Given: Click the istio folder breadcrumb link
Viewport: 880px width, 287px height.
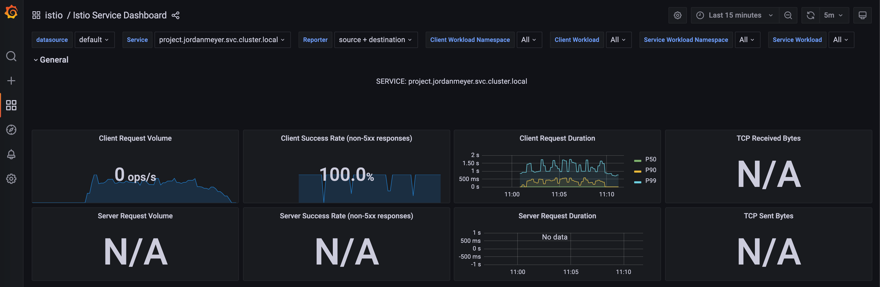Looking at the screenshot, I should click(x=54, y=15).
